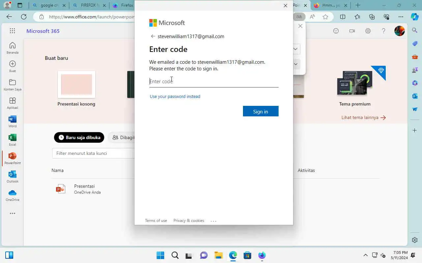Add an app to Edge sidebar with plus
The height and width of the screenshot is (263, 422).
415,131
